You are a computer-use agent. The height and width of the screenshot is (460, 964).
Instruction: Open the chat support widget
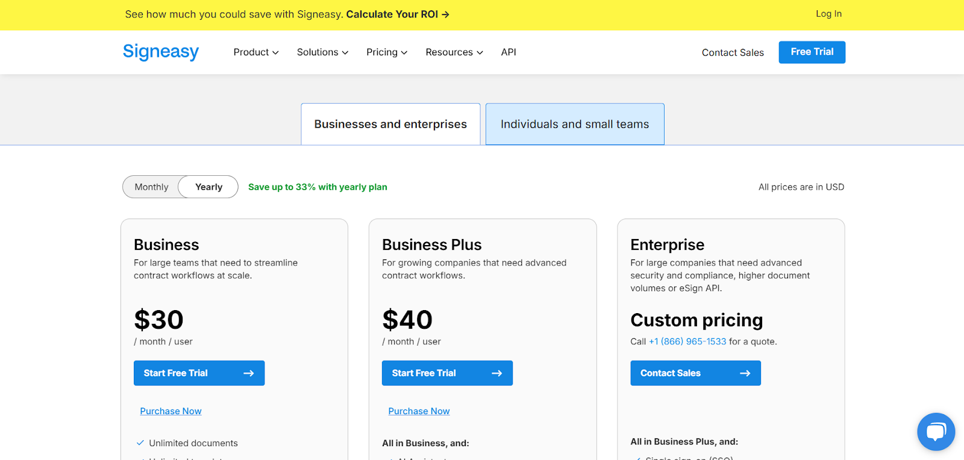(x=936, y=432)
